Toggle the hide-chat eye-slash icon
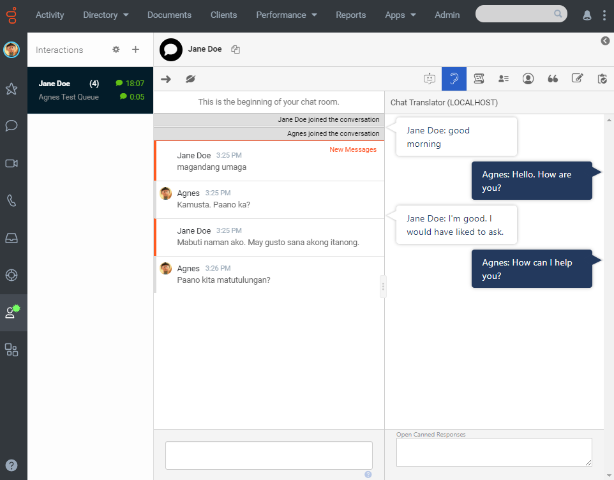 (x=190, y=79)
